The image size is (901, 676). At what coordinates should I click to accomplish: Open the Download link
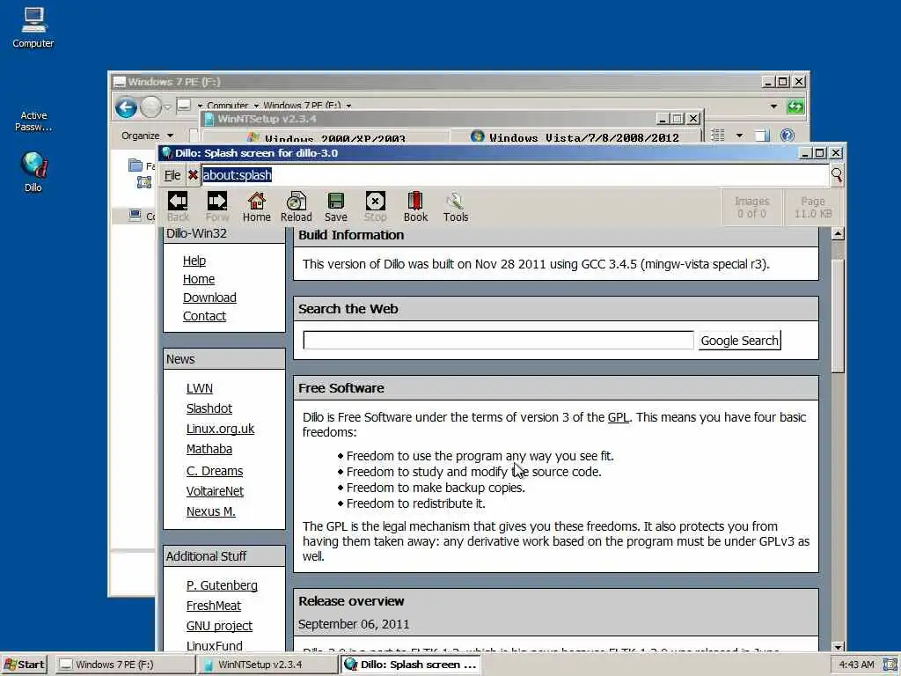(209, 298)
